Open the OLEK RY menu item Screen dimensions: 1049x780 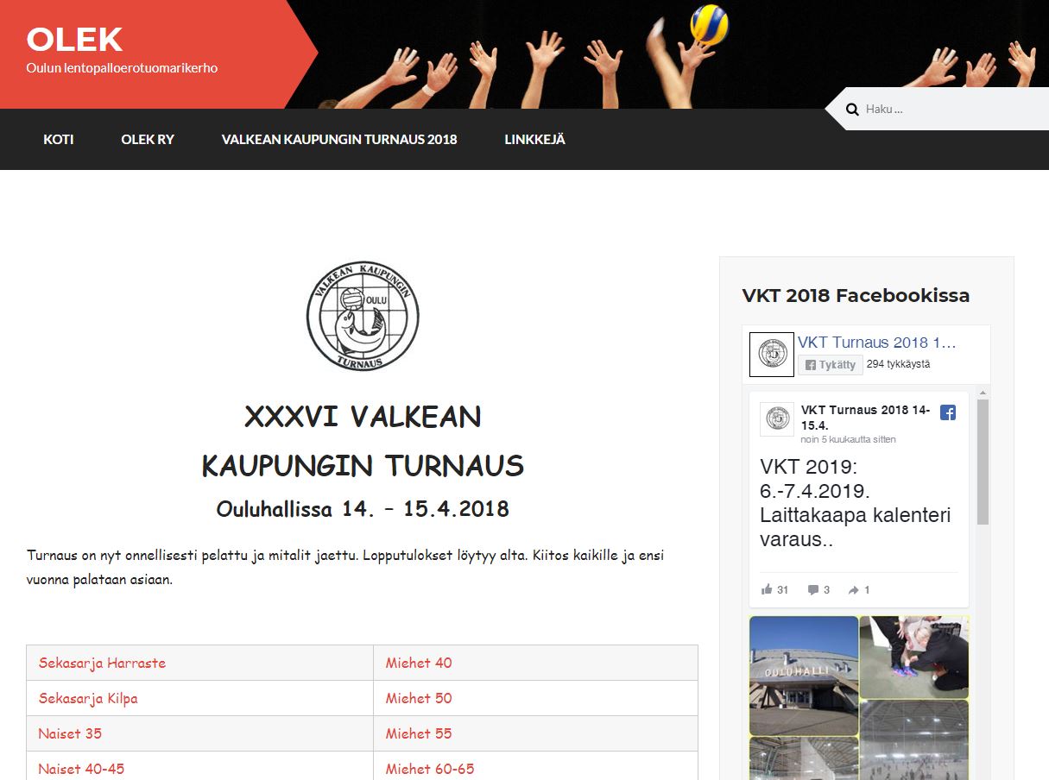(x=148, y=139)
